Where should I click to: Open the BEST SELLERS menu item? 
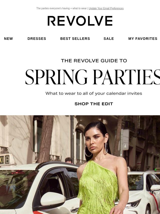(75, 39)
